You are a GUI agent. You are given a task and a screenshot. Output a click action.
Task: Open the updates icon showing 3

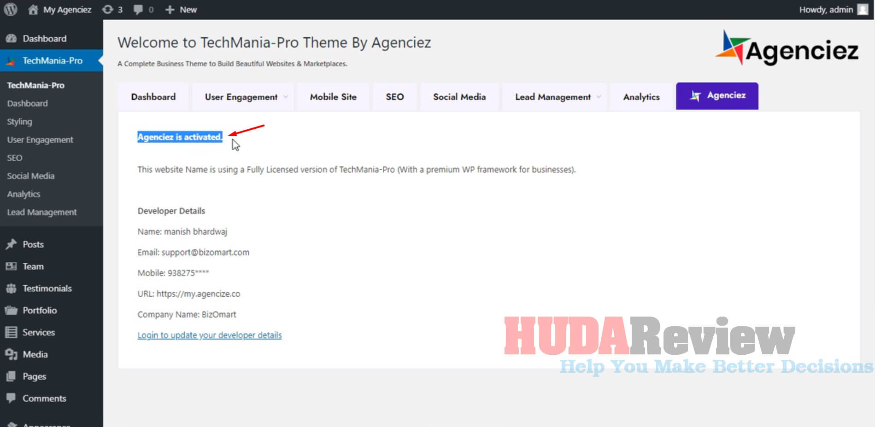[x=107, y=9]
